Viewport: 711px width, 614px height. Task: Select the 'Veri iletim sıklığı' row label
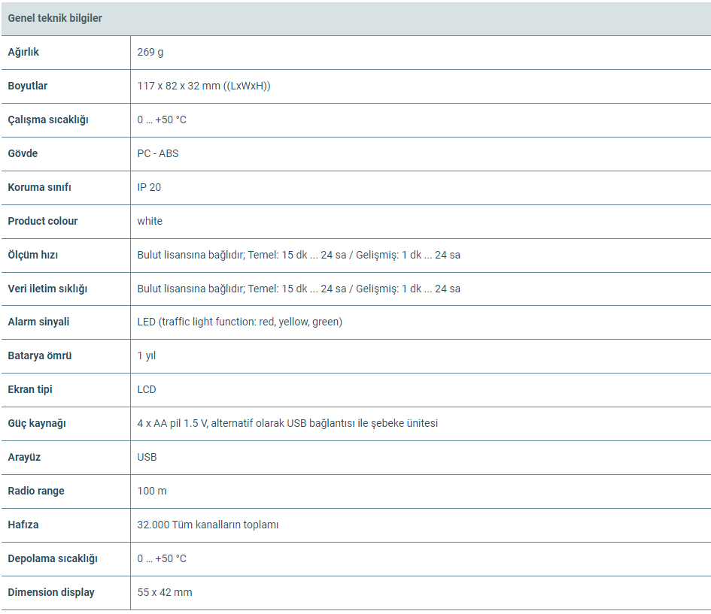tap(47, 289)
